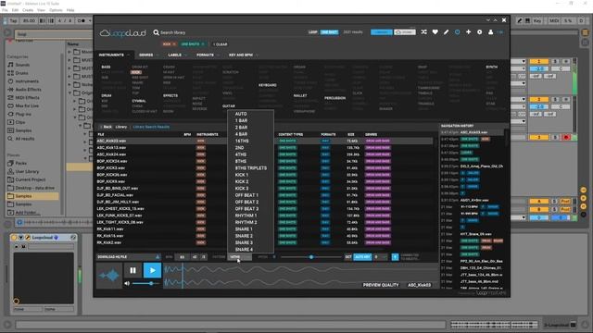Click the pencil edit icon in Loopcloud
This screenshot has width=593, height=333.
tap(447, 32)
